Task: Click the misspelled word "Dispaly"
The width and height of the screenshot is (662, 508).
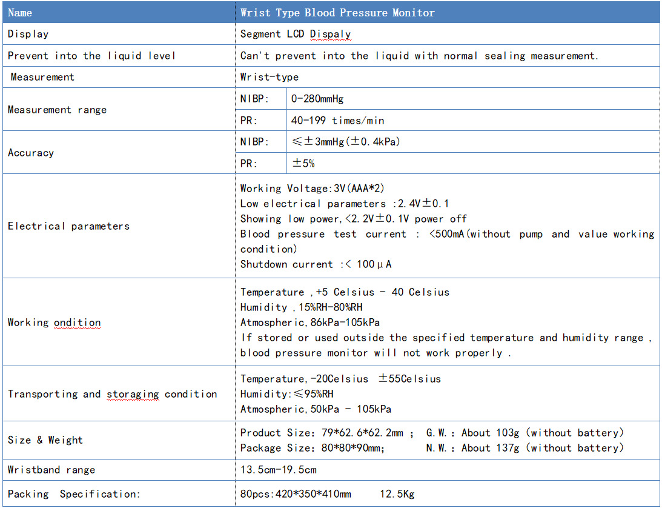Action: (x=331, y=35)
